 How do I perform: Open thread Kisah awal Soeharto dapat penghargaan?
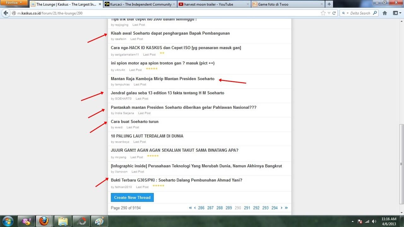(170, 33)
